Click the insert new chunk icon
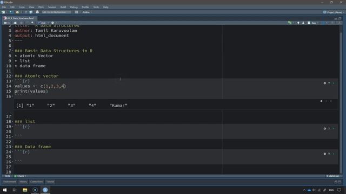This screenshot has height=194, width=346. point(290,23)
